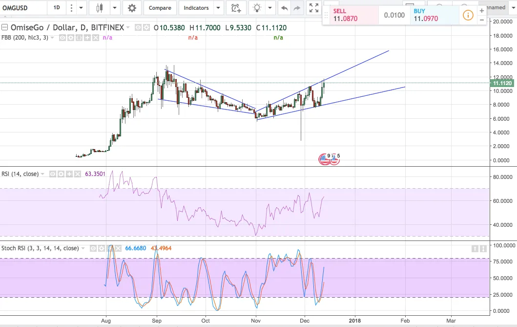Image resolution: width=517 pixels, height=327 pixels.
Task: Click the close price value C 11.1120
Action: coord(271,28)
